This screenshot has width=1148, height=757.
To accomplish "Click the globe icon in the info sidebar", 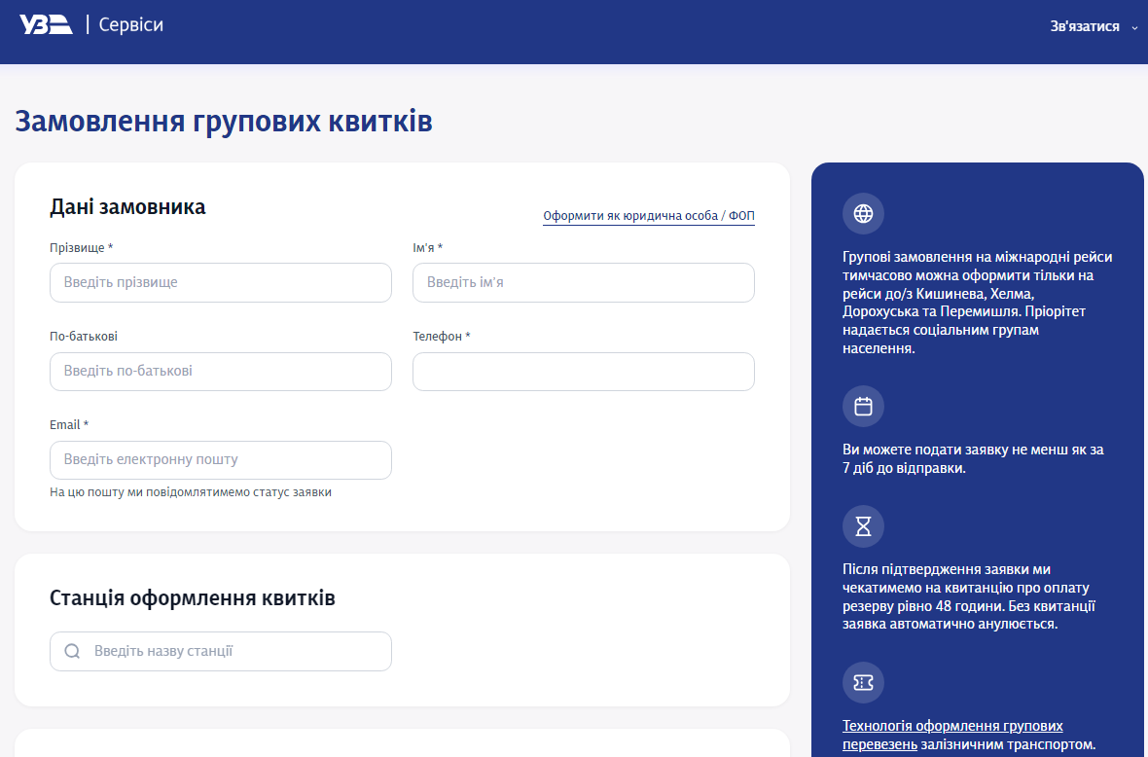I will tap(863, 213).
